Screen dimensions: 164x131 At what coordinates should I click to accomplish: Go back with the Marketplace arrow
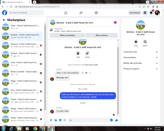(4, 20)
